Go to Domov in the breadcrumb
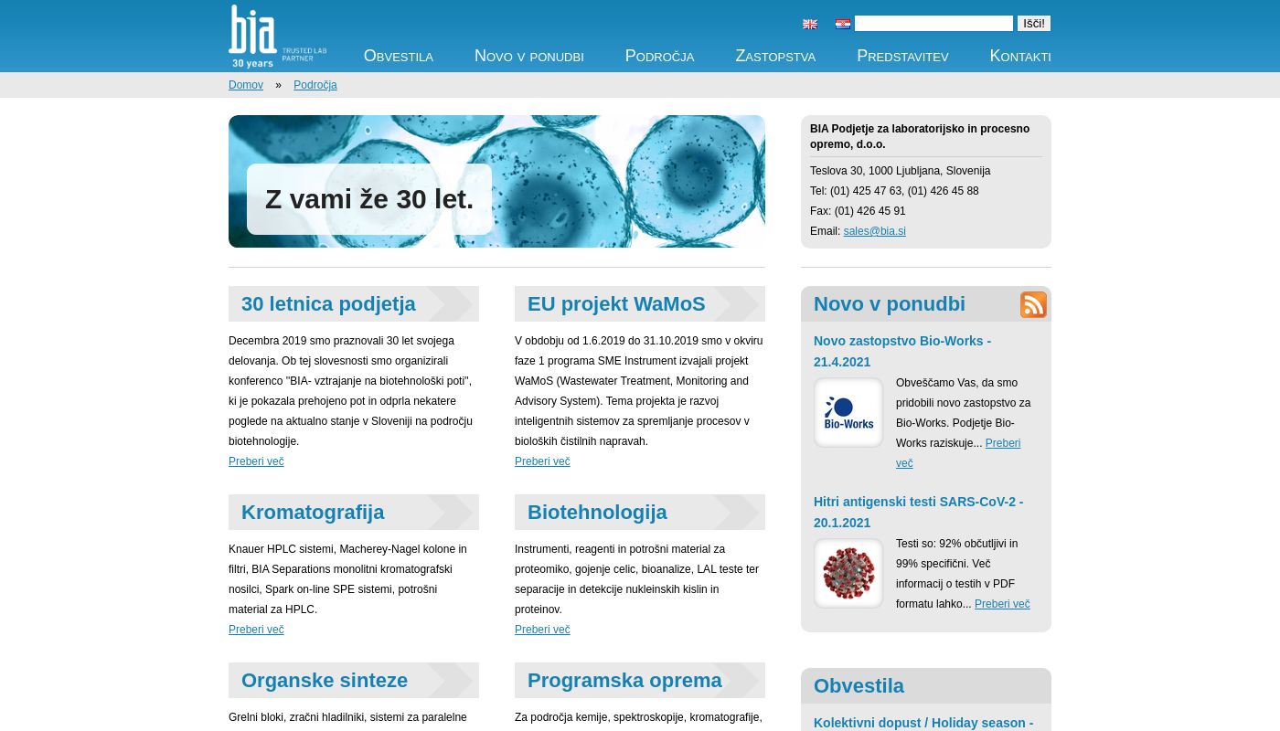Viewport: 1280px width, 731px height. click(x=246, y=85)
